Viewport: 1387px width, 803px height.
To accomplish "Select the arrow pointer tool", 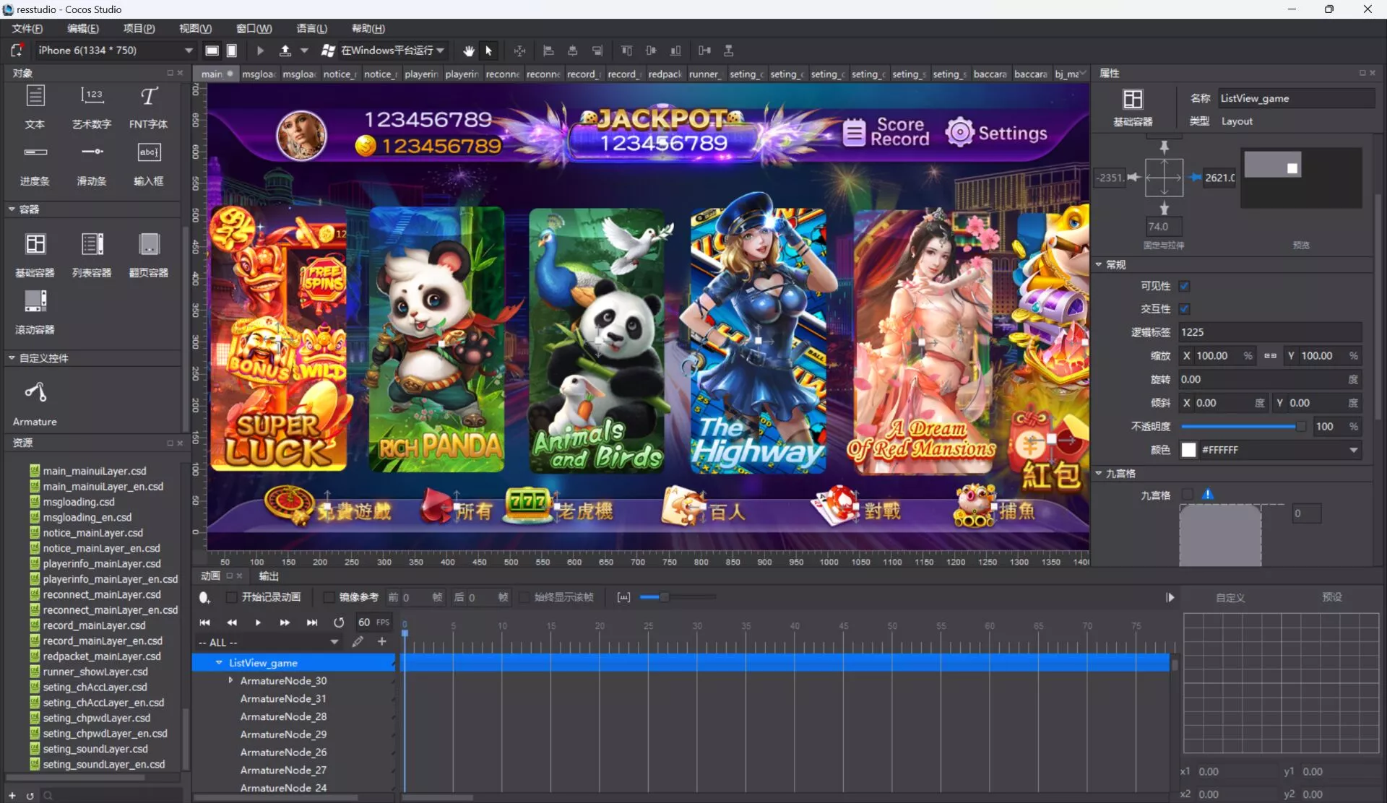I will (489, 51).
